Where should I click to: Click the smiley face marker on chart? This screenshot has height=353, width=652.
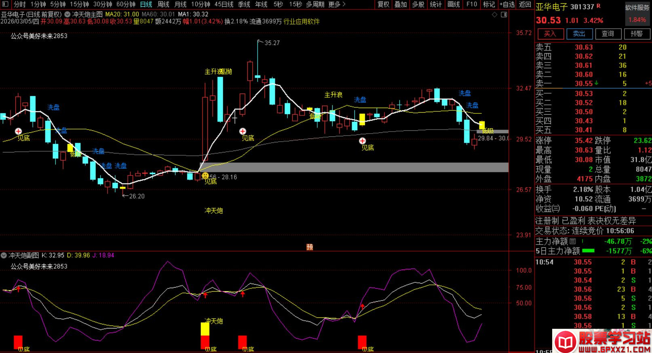coord(205,176)
